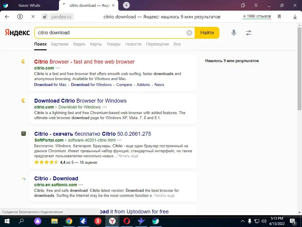Select the Поиск search tab
Viewport: 302px width, 227px height.
tap(40, 44)
